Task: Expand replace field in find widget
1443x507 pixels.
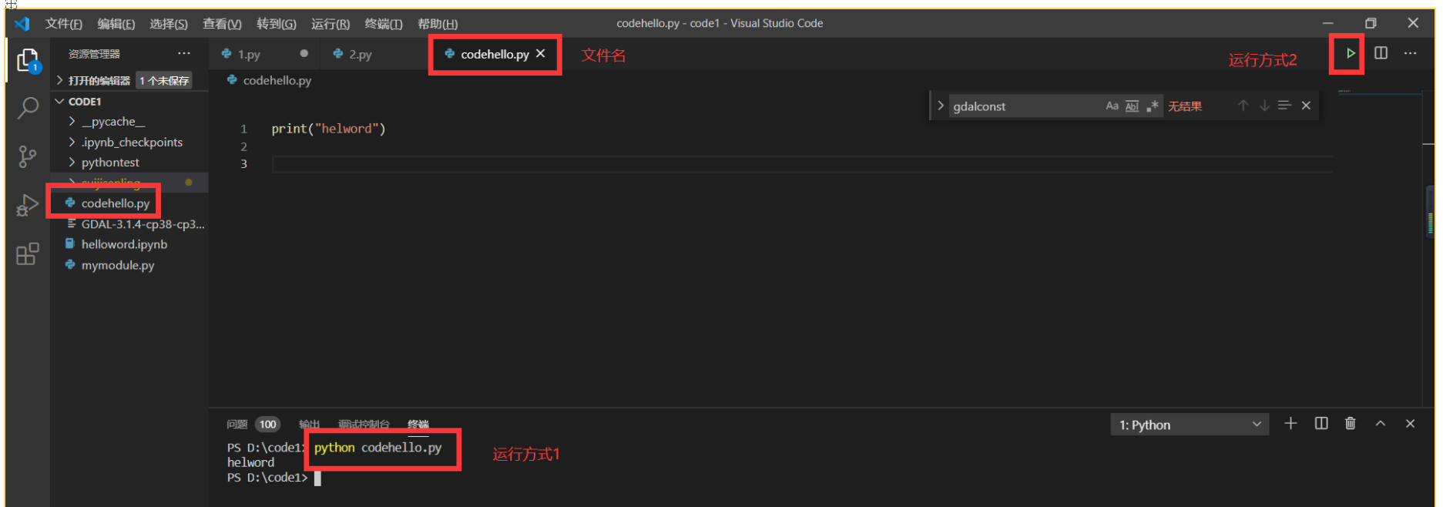Action: pos(940,106)
